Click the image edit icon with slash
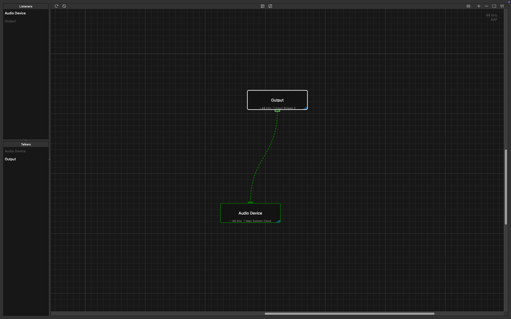The image size is (511, 319). 270,6
